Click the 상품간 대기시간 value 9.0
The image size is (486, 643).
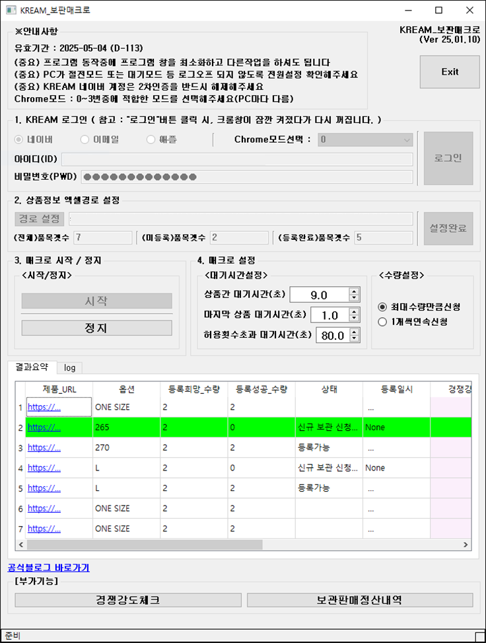pyautogui.click(x=319, y=295)
